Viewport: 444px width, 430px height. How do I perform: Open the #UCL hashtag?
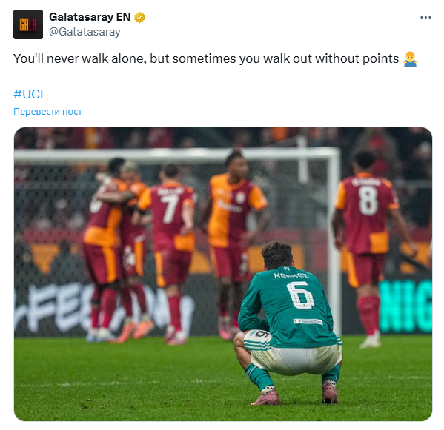30,94
